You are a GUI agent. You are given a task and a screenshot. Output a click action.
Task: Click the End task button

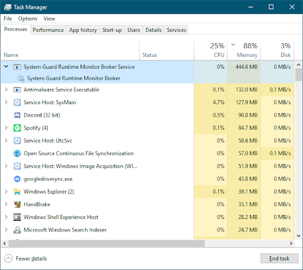tap(279, 258)
